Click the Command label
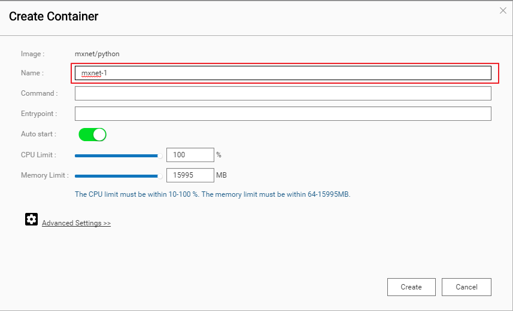This screenshot has width=513, height=311. (x=39, y=93)
